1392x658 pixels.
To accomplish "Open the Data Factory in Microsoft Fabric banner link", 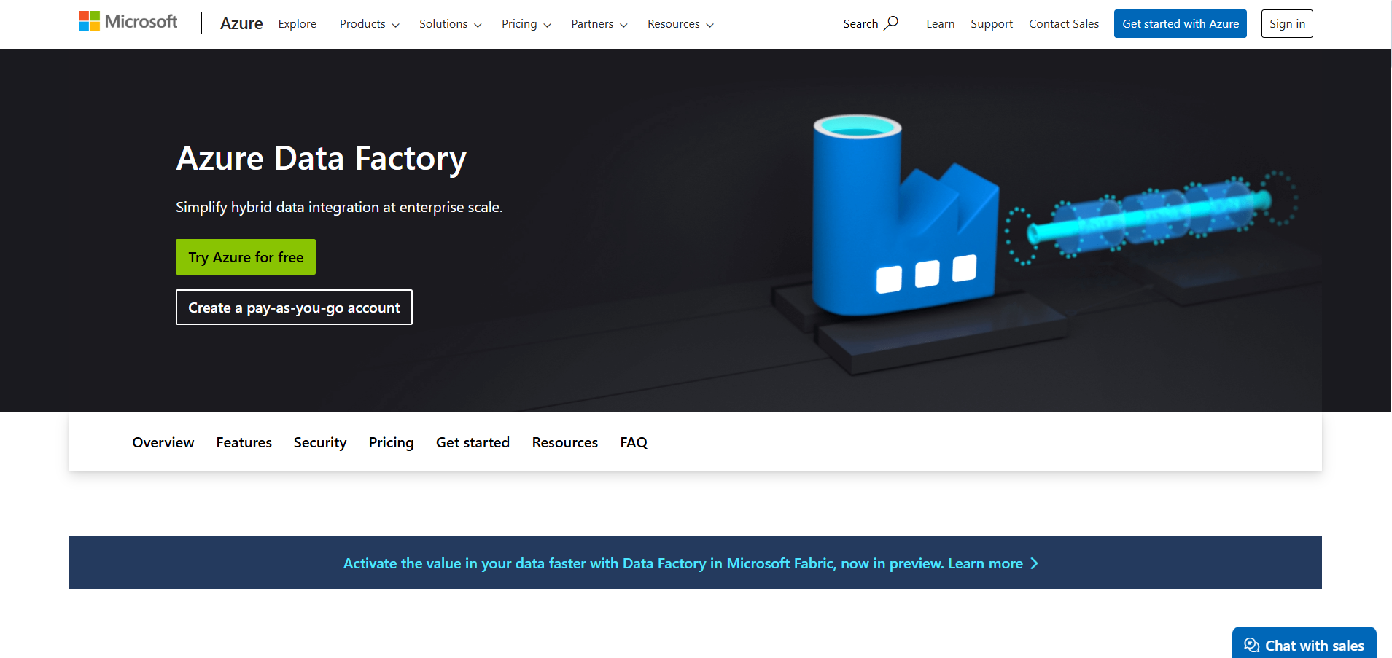I will point(691,563).
